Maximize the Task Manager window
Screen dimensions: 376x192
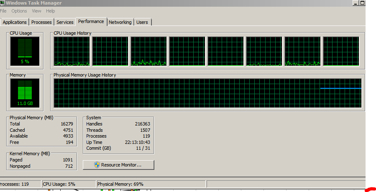[362, 3]
